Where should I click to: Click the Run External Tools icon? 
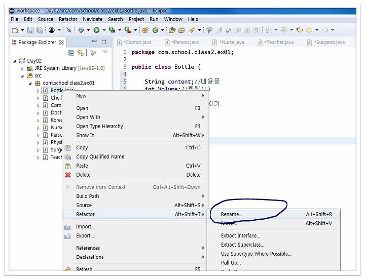click(x=128, y=30)
